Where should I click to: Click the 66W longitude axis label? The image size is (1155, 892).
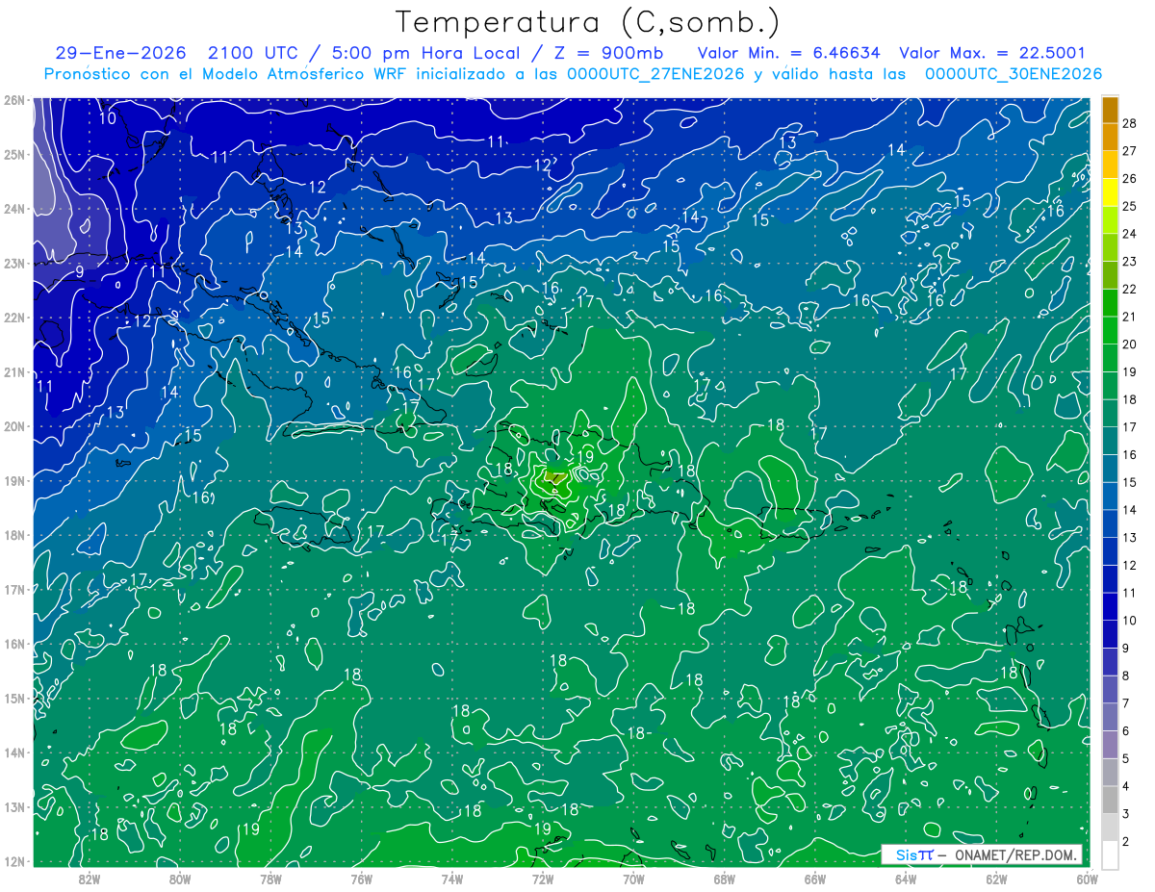point(815,879)
